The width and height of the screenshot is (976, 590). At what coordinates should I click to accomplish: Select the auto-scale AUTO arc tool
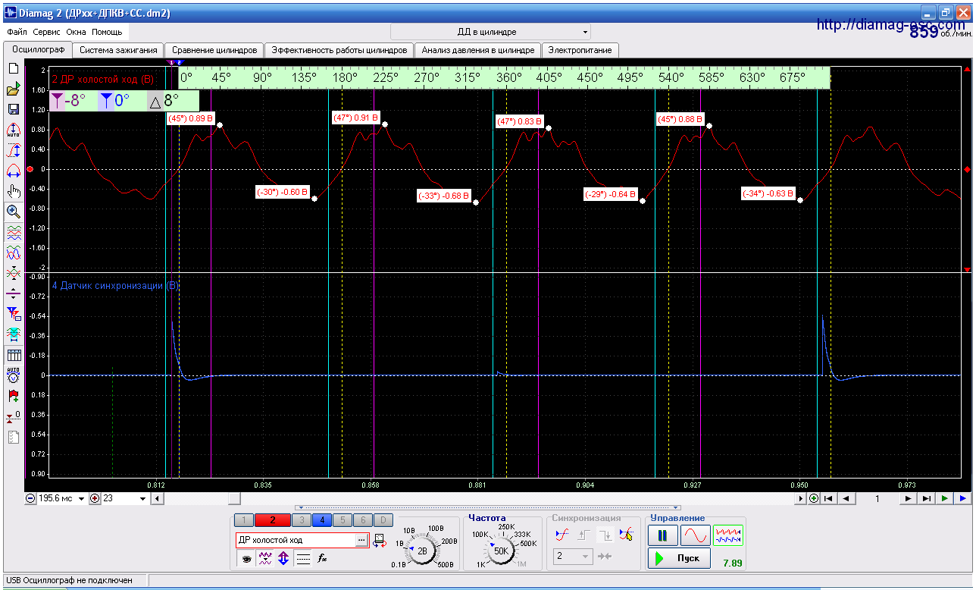coord(13,130)
